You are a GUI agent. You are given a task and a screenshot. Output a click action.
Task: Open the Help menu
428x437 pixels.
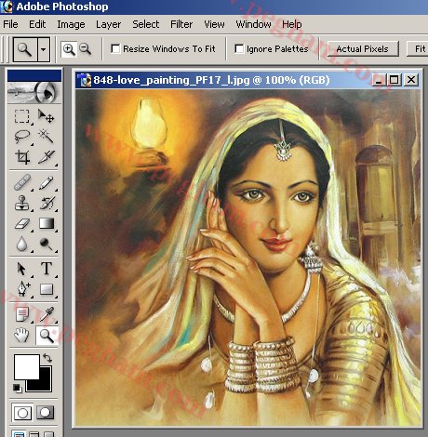pos(291,24)
